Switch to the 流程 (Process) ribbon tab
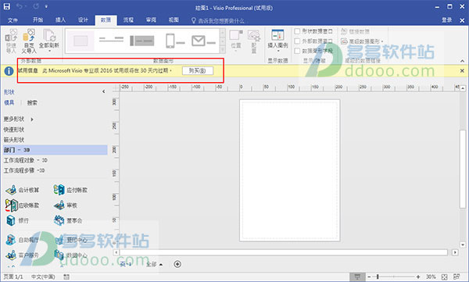The height and width of the screenshot is (282, 469). coord(128,20)
